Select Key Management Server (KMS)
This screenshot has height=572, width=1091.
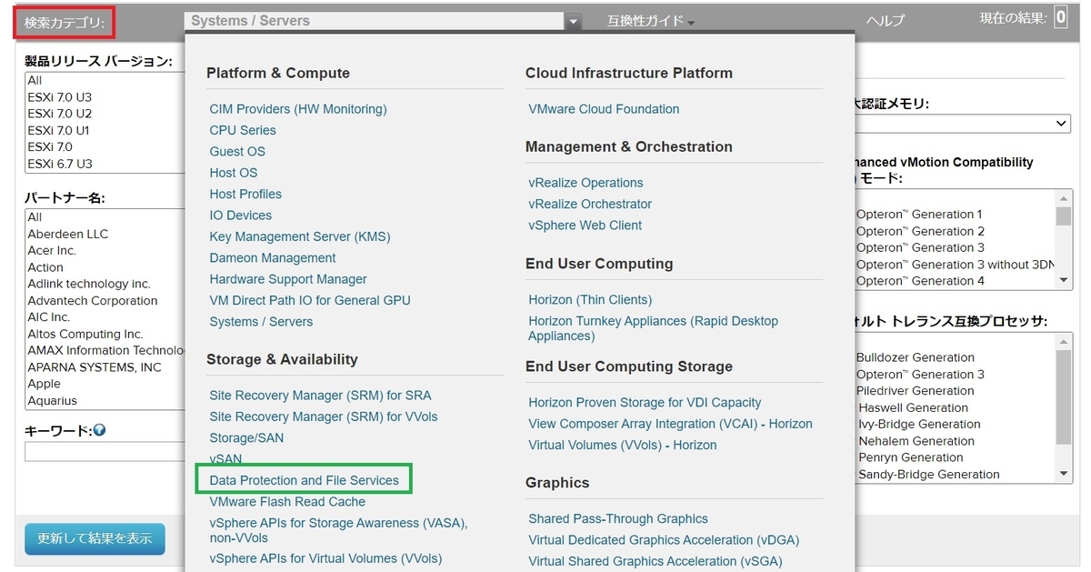pos(300,236)
